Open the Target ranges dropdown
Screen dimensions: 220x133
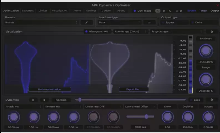[x=177, y=32]
